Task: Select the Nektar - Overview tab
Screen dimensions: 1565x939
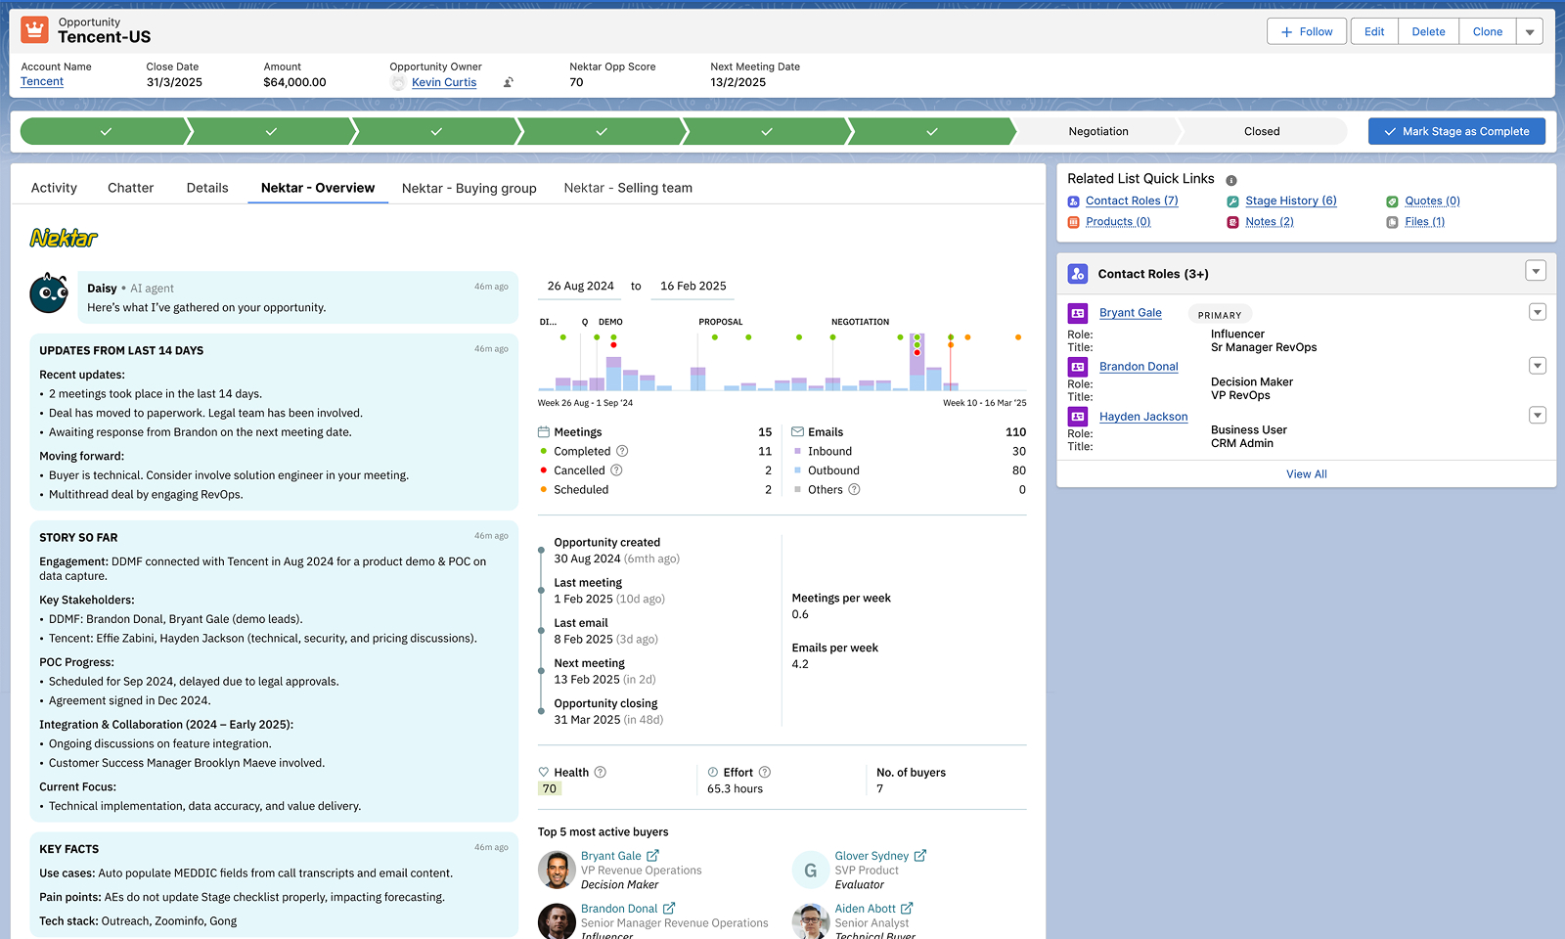Action: click(318, 188)
